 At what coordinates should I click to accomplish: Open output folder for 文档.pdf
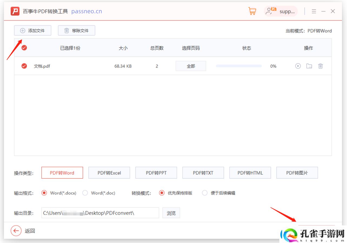[309, 66]
